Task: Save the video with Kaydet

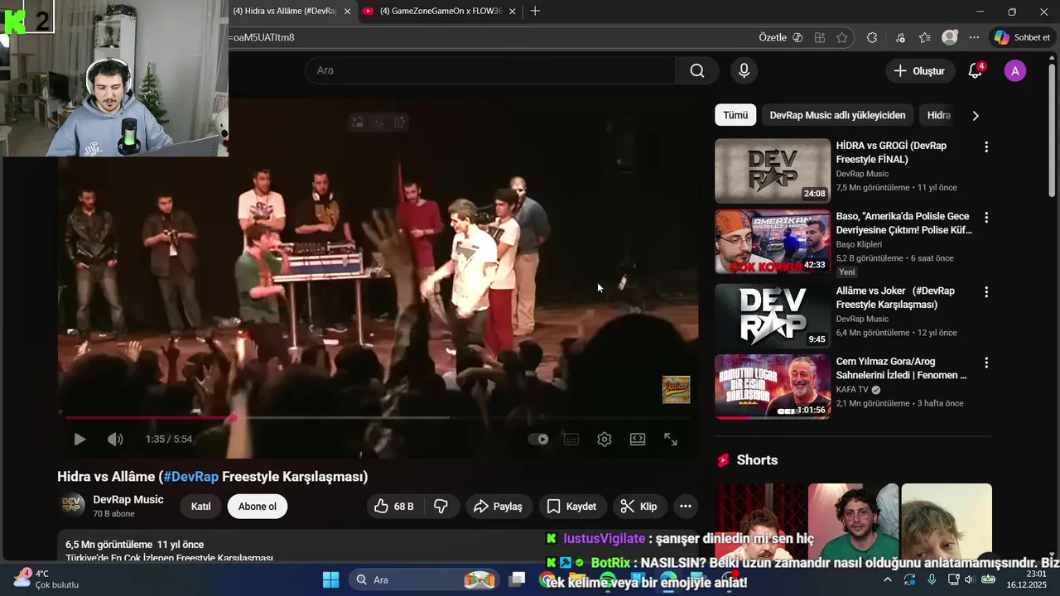Action: pyautogui.click(x=571, y=507)
